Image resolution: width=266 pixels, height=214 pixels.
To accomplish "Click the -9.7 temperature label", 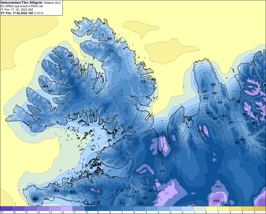I will click(215, 118).
